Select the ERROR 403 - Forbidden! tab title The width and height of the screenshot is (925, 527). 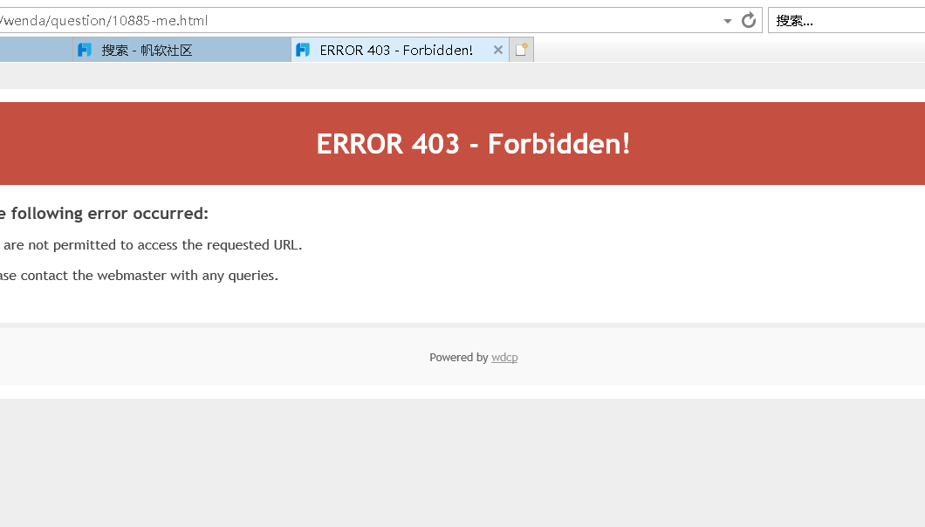[396, 50]
